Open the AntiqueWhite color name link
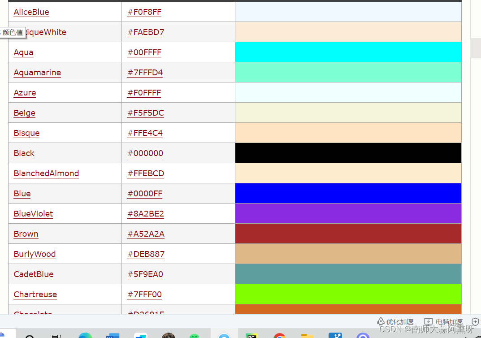Screen dimensions: 481x338 (x=46, y=32)
